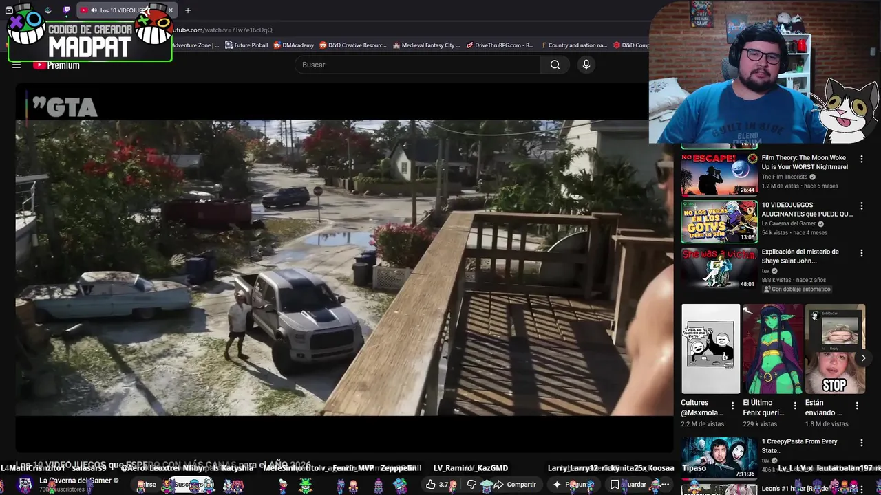Open the Future Pinball bookmark
The image size is (881, 495).
pos(246,45)
